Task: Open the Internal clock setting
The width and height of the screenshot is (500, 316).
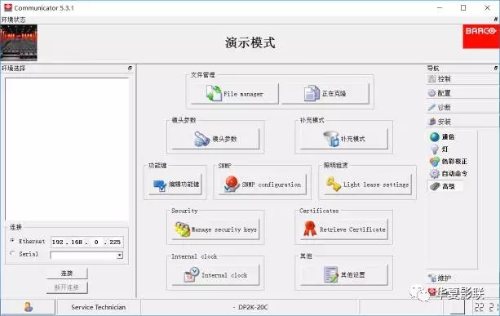Action: (x=215, y=275)
